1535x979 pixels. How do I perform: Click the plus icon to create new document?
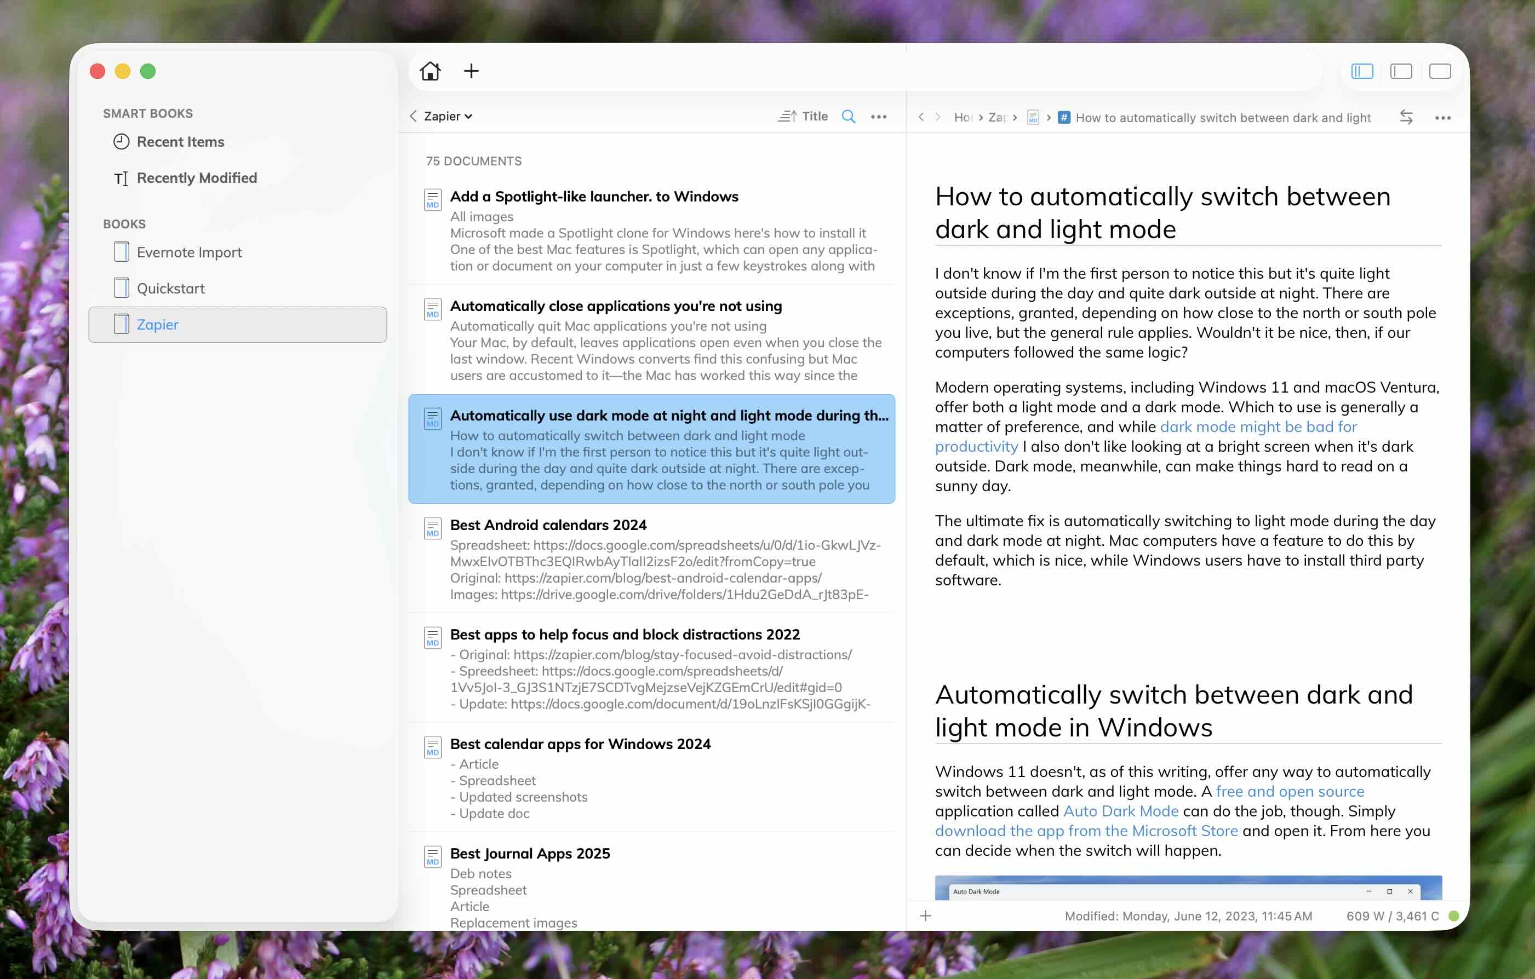click(x=471, y=71)
